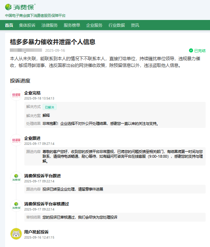Click the 消费保投诉平台审核通过 step title

[x=46, y=204]
